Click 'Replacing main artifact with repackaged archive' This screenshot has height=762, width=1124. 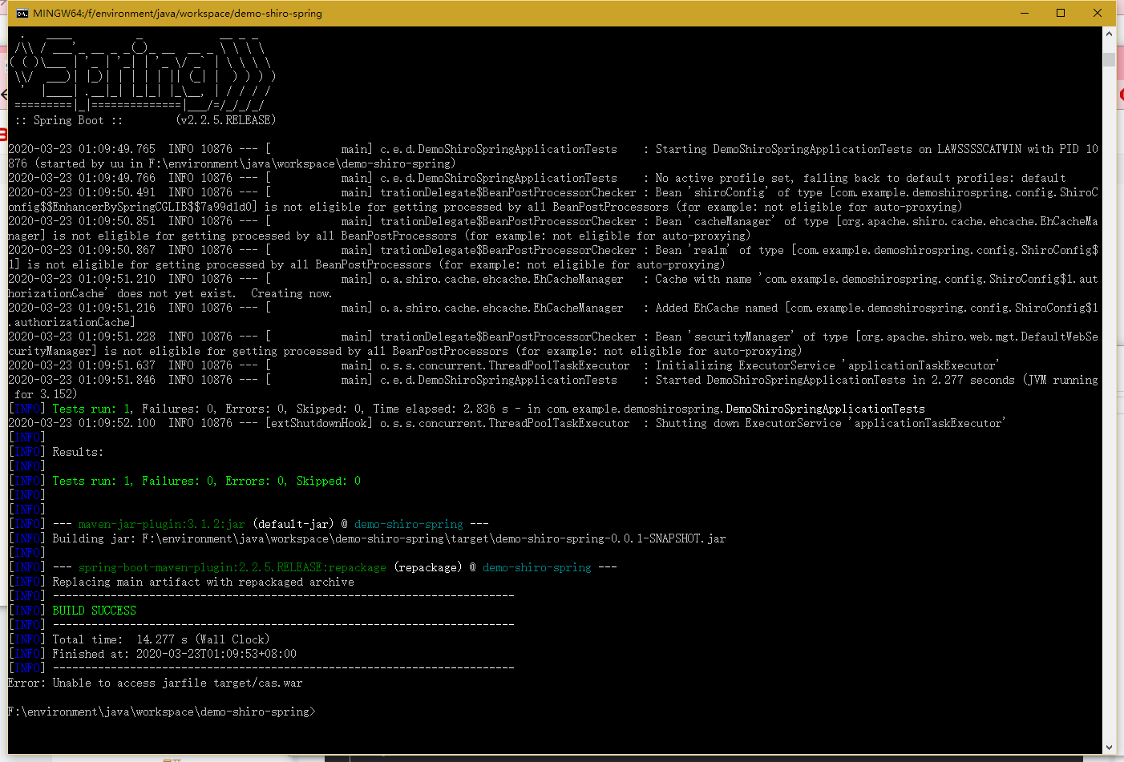click(x=203, y=582)
